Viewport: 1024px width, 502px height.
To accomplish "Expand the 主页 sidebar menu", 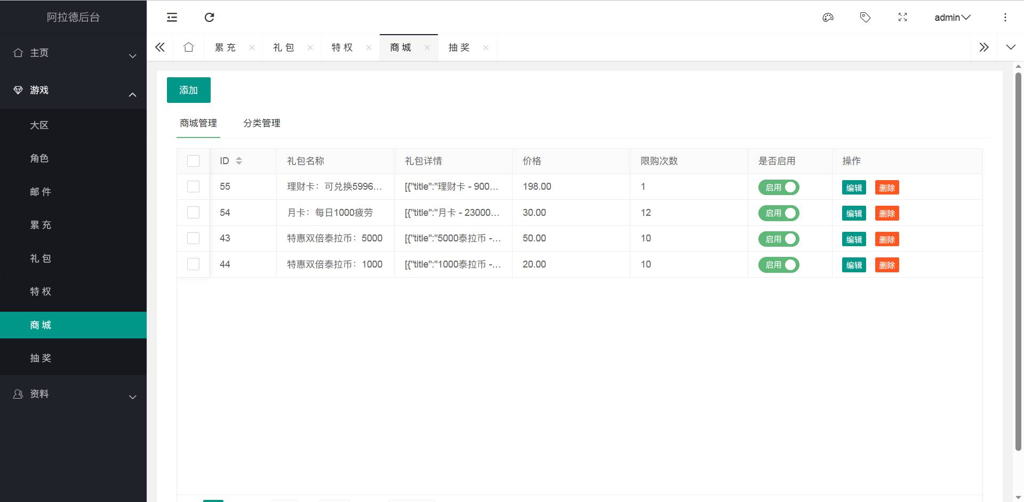I will click(74, 53).
